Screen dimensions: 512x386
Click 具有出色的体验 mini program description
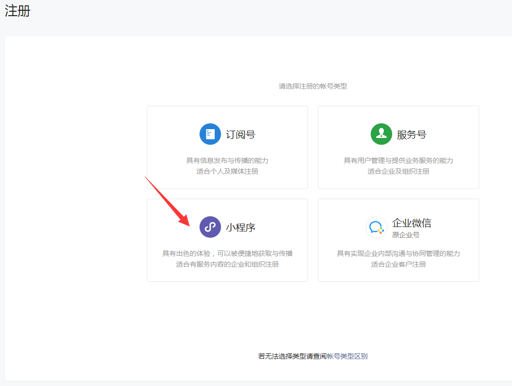tap(227, 253)
